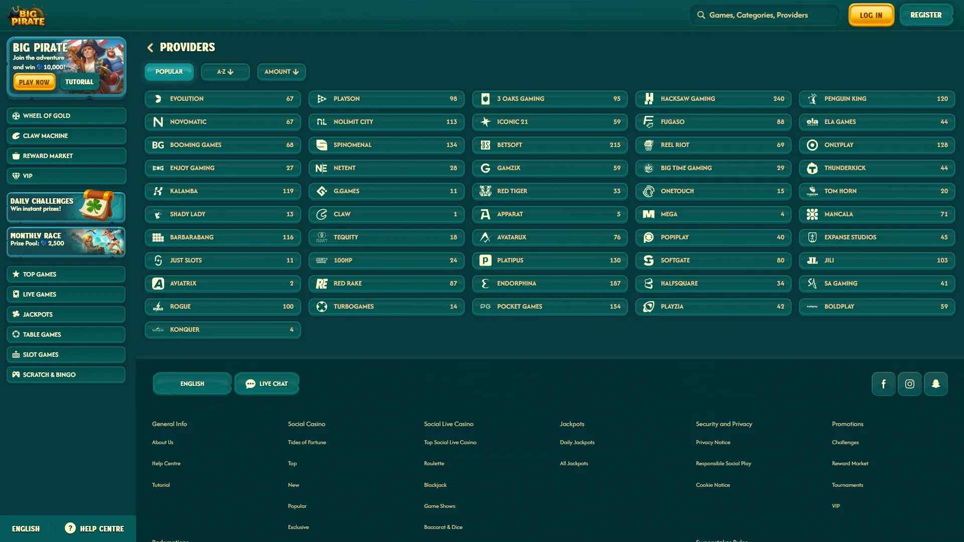Focus the Games, Categories, Providers search field
The image size is (964, 542).
tap(765, 15)
